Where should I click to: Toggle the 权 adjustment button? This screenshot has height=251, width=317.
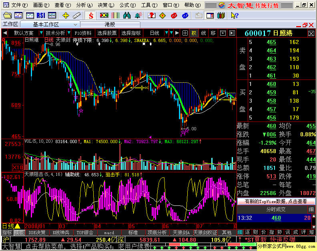click(194, 33)
